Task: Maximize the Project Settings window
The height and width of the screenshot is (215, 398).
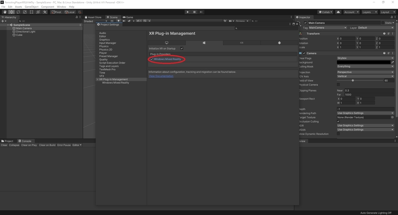Action: [294, 24]
